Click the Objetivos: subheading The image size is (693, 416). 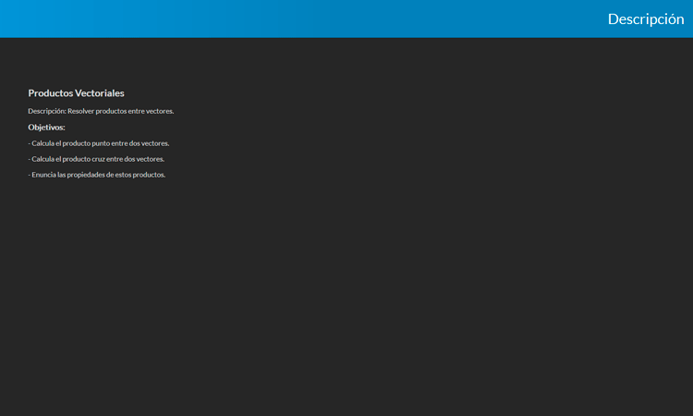46,127
